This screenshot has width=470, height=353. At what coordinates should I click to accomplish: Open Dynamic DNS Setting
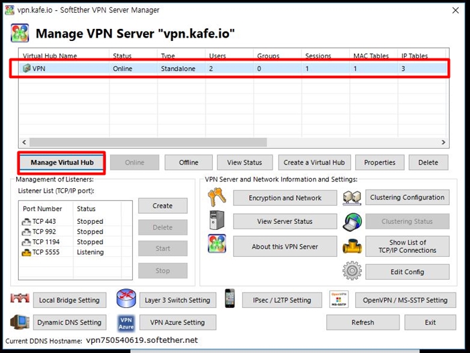(x=70, y=322)
